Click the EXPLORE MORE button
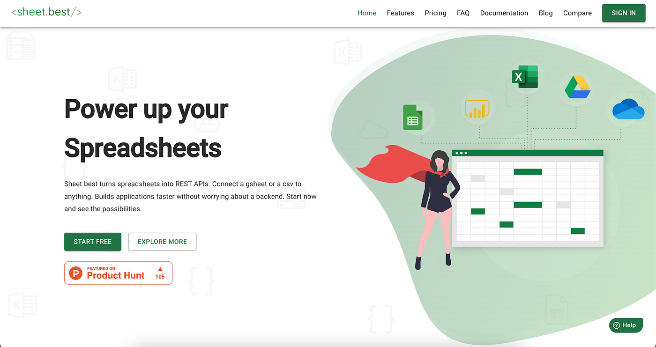Screen dimensions: 656x347 [x=162, y=242]
